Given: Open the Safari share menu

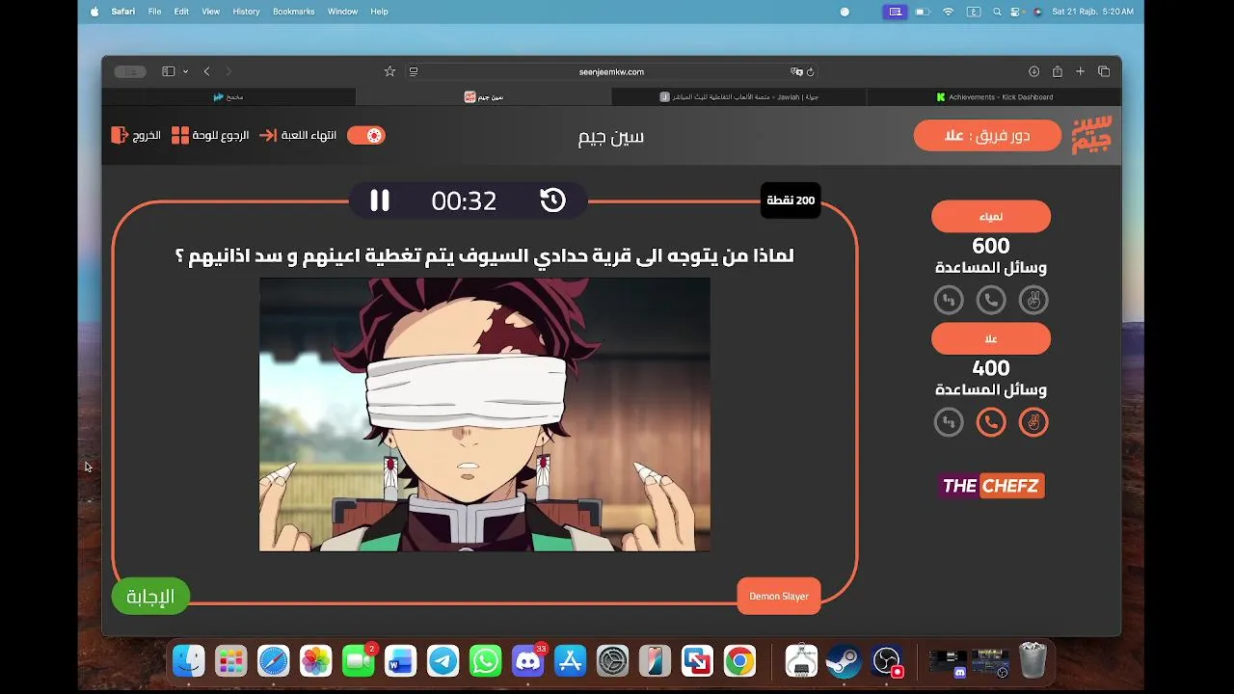Looking at the screenshot, I should point(1058,71).
